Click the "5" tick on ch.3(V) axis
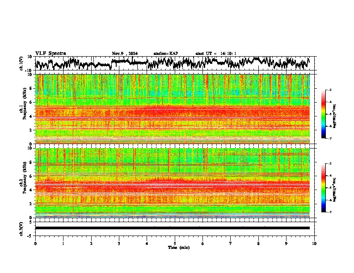 point(31,222)
